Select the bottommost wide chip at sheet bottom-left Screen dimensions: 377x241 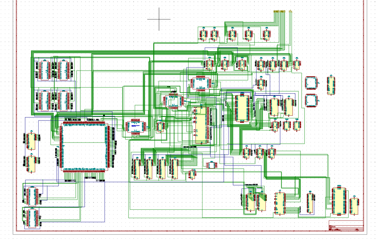pos(32,219)
